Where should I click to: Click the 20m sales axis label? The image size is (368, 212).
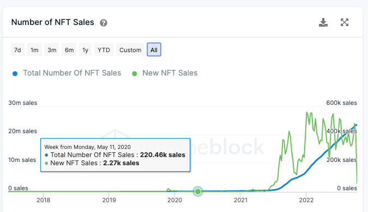pyautogui.click(x=23, y=131)
